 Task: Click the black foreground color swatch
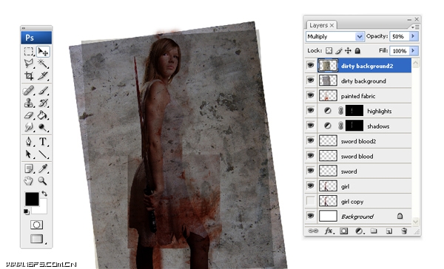(x=32, y=199)
